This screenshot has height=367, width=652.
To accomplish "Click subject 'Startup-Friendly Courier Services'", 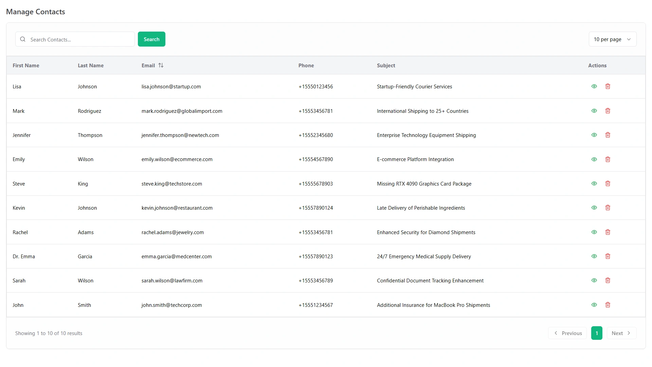I will point(414,87).
